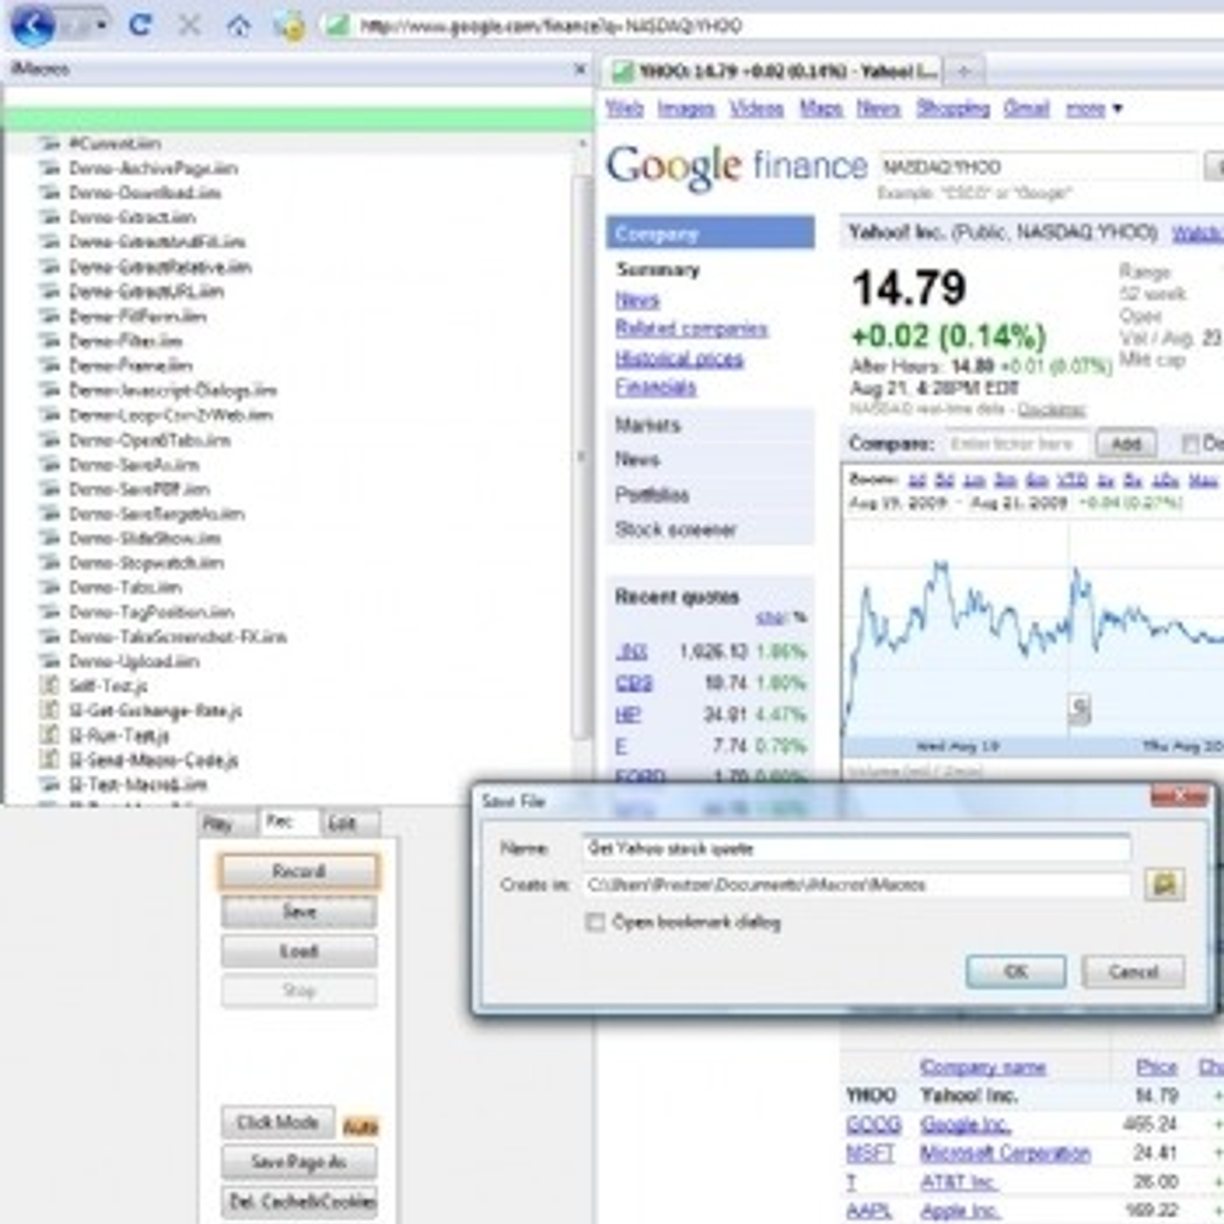Click the Demo-Extract.iim file icon
The height and width of the screenshot is (1224, 1224).
pyautogui.click(x=50, y=217)
